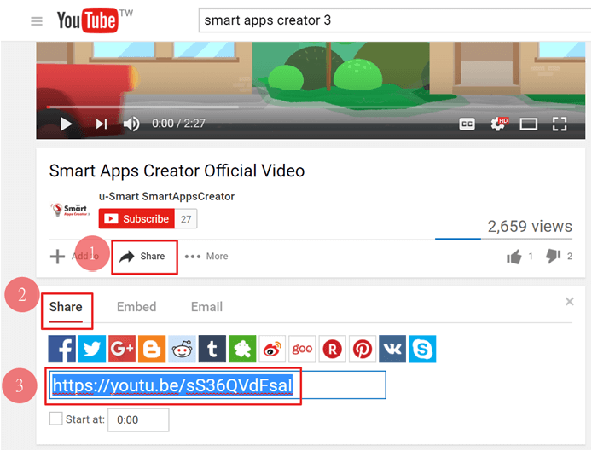Enter full screen mode
This screenshot has width=592, height=451.
pyautogui.click(x=560, y=124)
